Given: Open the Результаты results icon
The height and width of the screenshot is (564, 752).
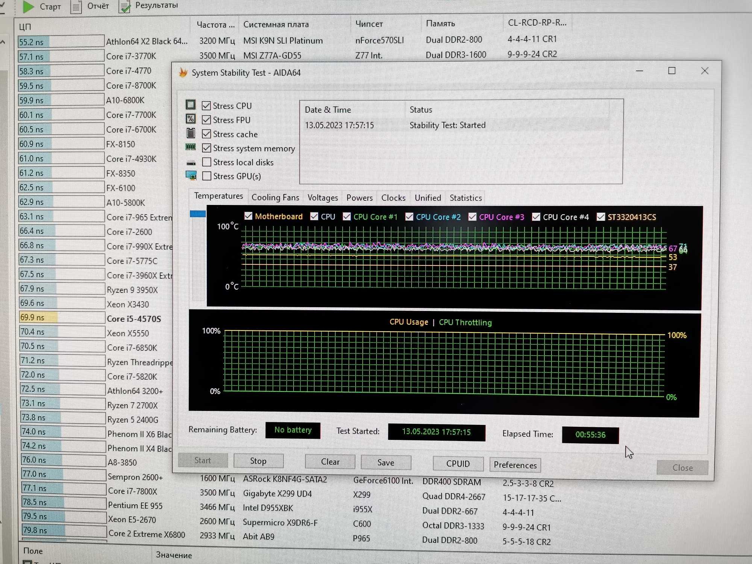Looking at the screenshot, I should click(x=124, y=6).
